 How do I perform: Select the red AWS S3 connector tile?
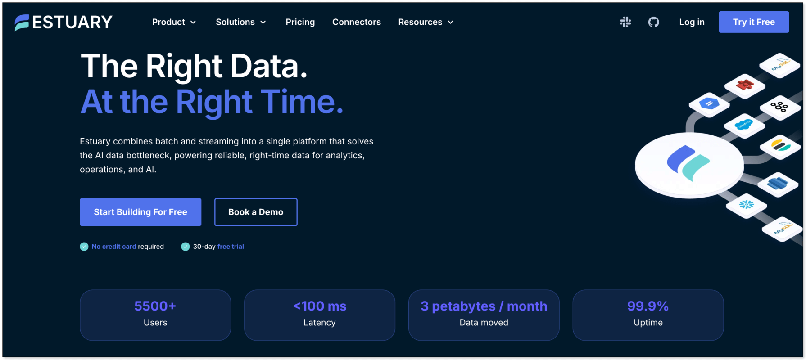click(x=745, y=85)
